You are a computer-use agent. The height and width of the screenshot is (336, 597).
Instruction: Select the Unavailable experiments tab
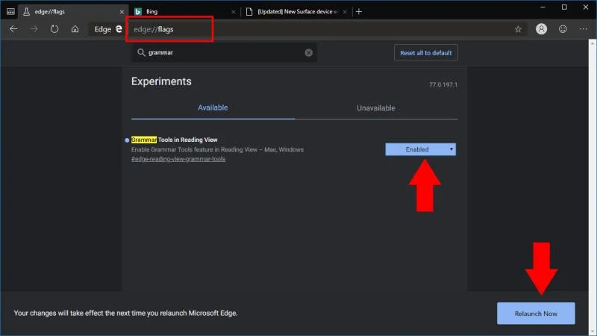coord(376,108)
